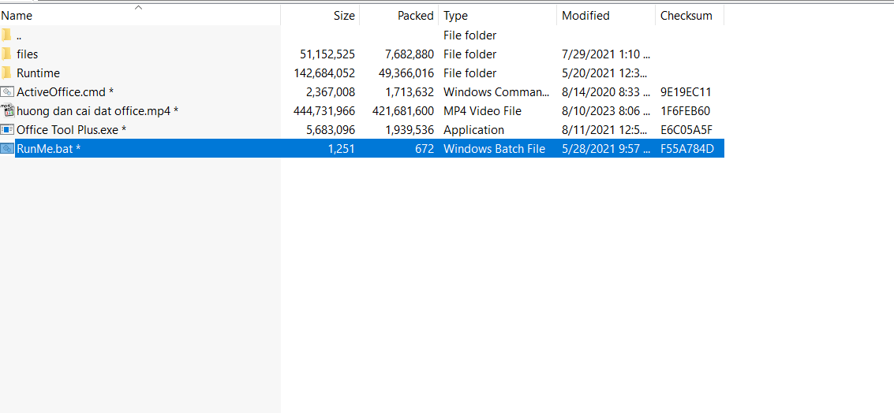Click the files folder name

[28, 54]
